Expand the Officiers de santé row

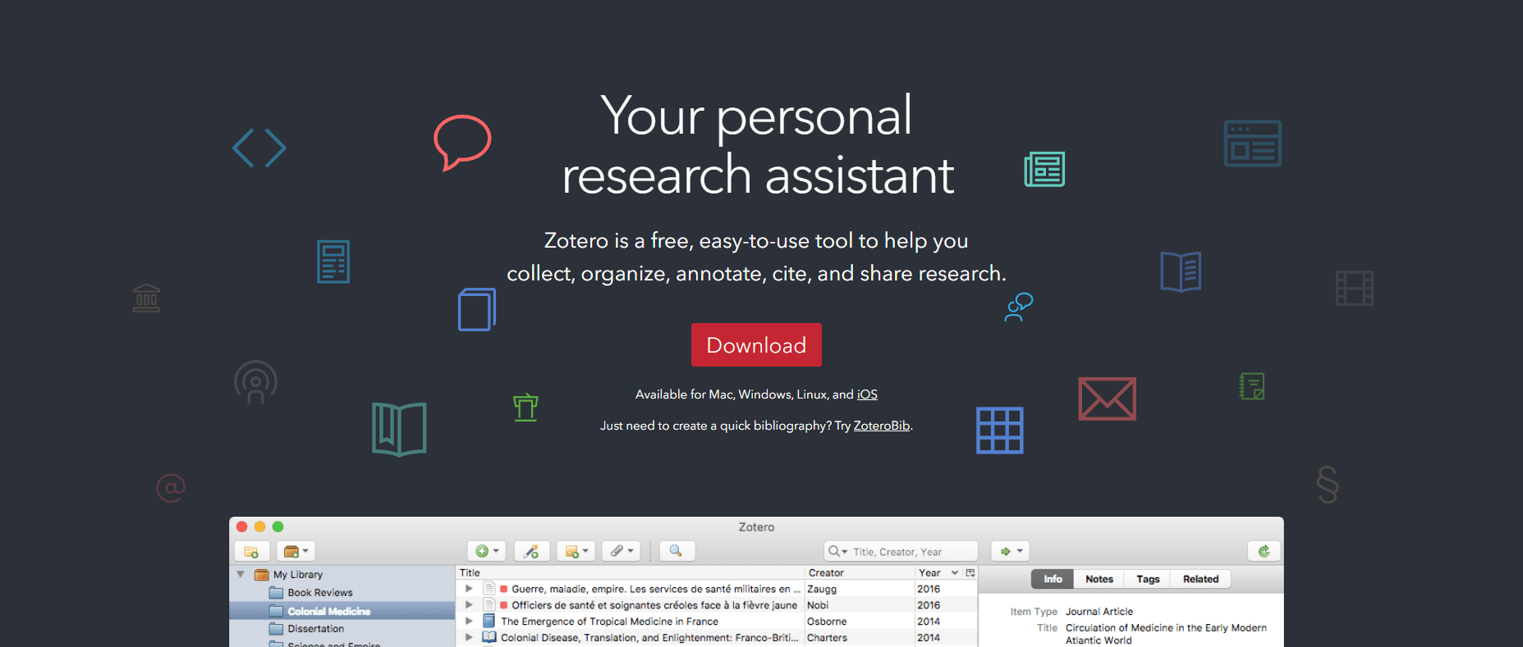point(469,605)
